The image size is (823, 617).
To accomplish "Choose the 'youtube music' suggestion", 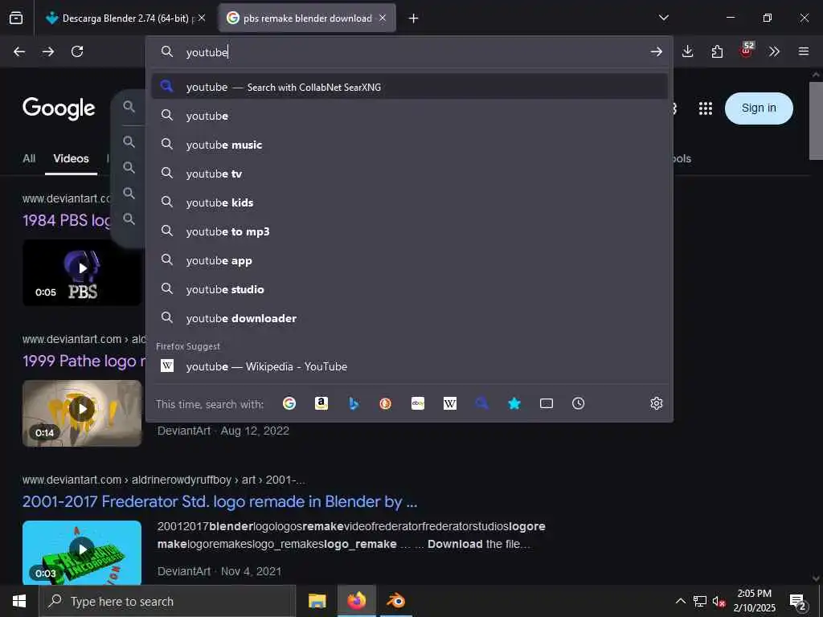I will coord(409,145).
